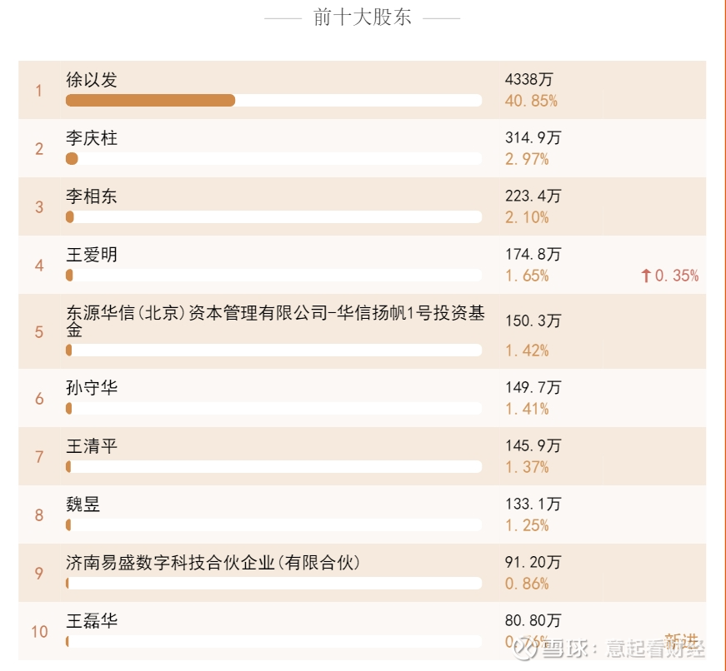
Task: Open 东源华信(北京)资本管理有限公司 fund entry
Action: click(275, 321)
